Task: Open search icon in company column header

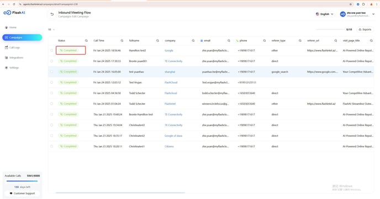Action: pos(193,41)
